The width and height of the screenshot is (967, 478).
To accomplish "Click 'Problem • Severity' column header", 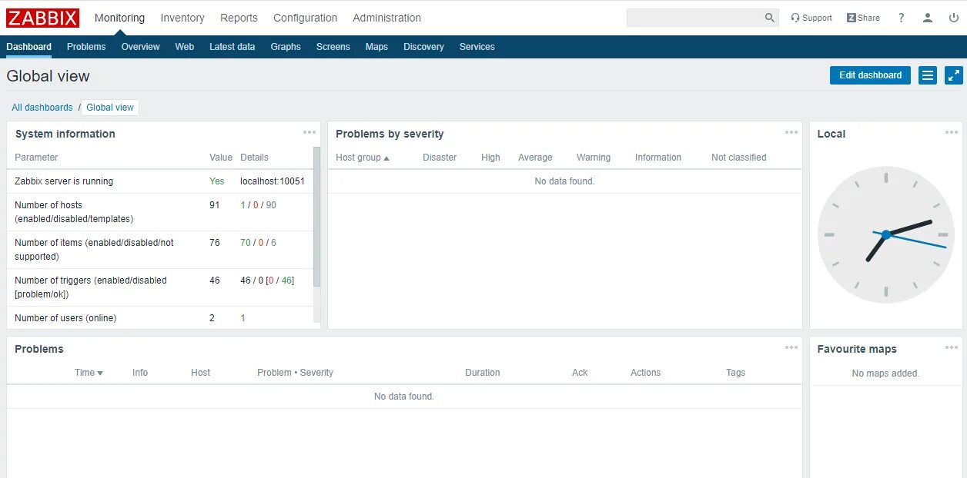I will [x=295, y=373].
